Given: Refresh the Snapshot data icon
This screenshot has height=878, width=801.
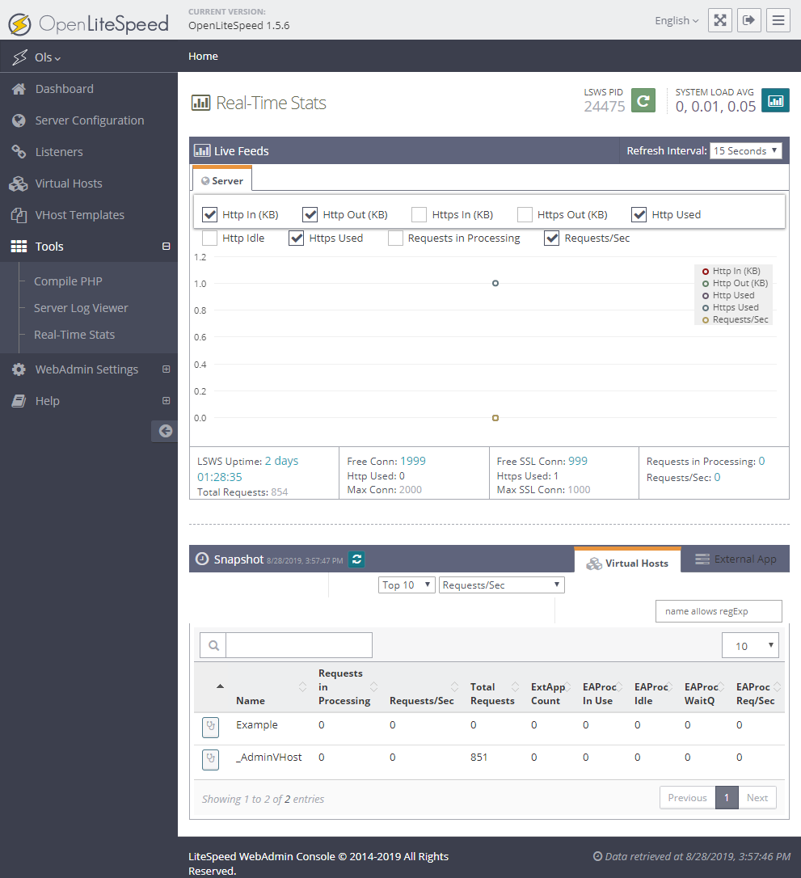Looking at the screenshot, I should 356,559.
